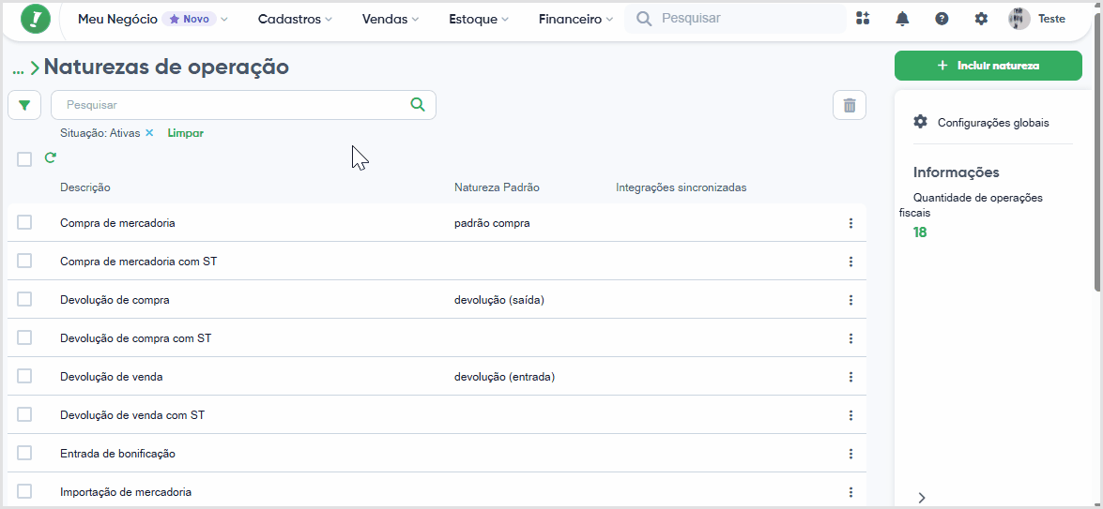Click the Integrações sincronizadas column header
The image size is (1103, 509).
682,187
